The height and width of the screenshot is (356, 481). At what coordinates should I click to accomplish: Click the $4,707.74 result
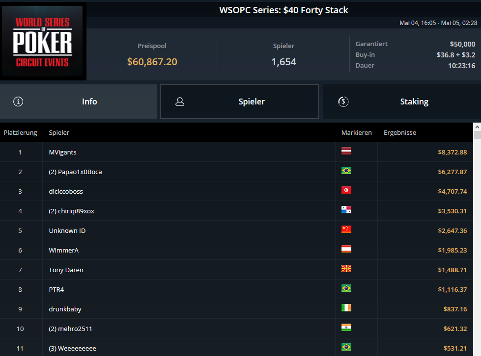click(452, 191)
